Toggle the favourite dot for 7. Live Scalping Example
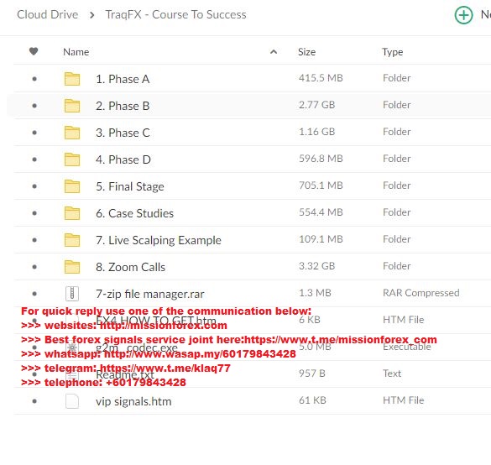 [x=34, y=241]
